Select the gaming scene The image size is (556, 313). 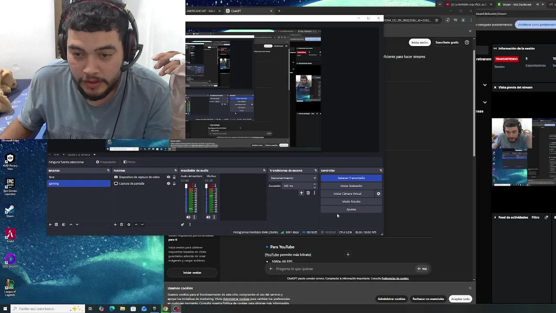point(79,183)
